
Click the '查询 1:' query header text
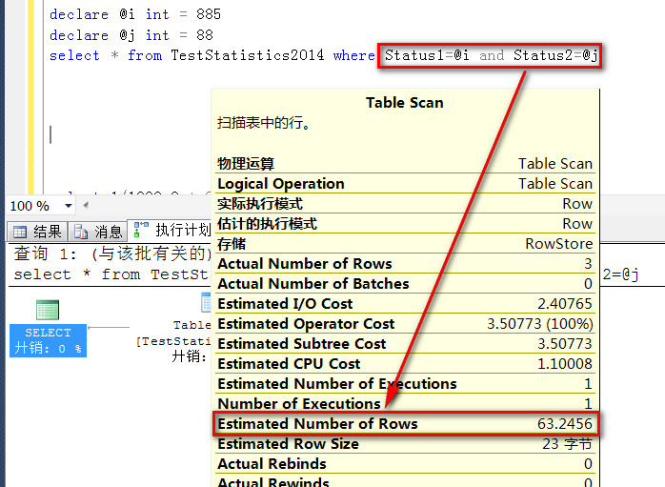click(x=46, y=254)
